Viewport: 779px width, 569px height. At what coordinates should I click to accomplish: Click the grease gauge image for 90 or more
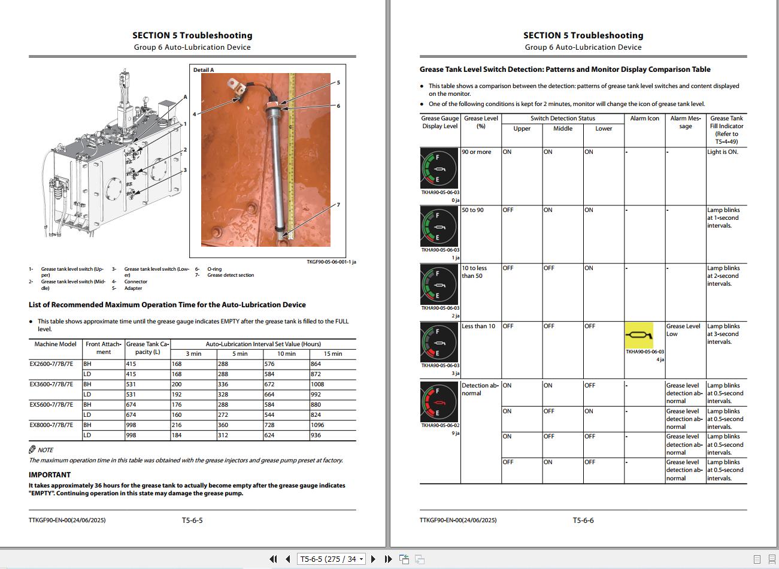coord(439,169)
